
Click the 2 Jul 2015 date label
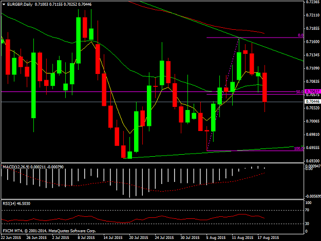click(61, 237)
